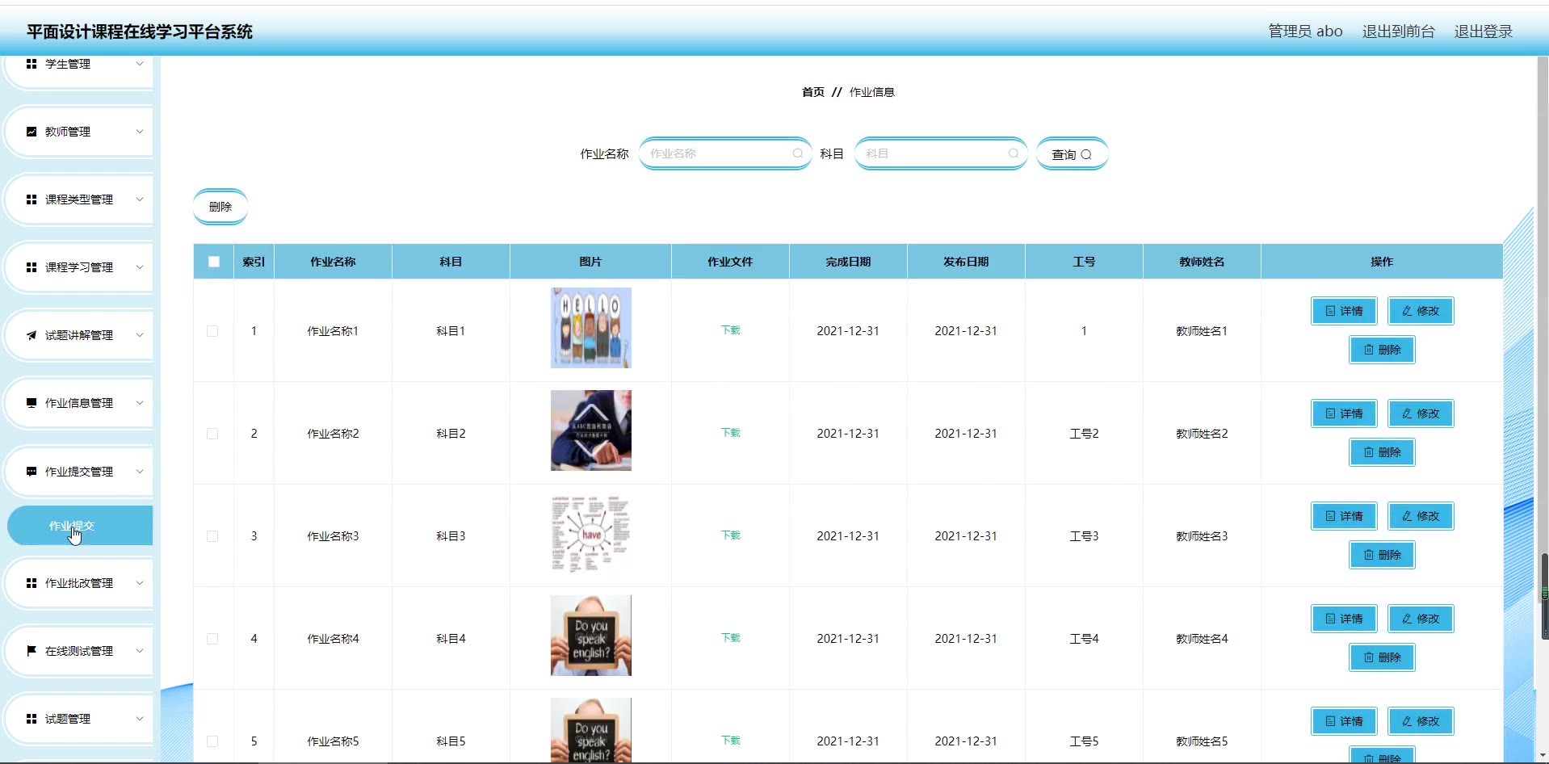Expand the 在线测试管理 chevron
Viewport: 1549px width, 764px height.
tap(140, 651)
